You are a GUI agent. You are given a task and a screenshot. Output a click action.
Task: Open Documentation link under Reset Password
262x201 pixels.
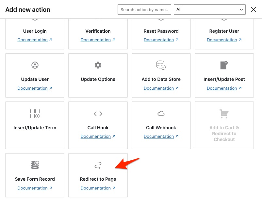pos(159,40)
